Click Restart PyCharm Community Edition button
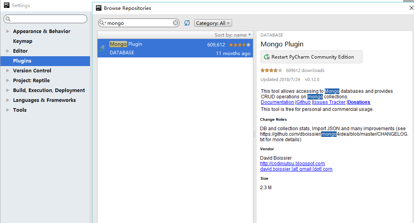The image size is (414, 223). 311,57
